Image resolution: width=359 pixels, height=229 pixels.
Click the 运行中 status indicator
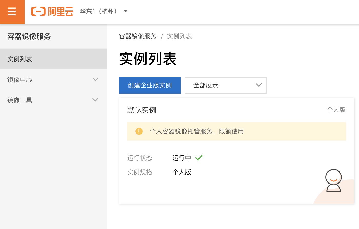pyautogui.click(x=182, y=157)
